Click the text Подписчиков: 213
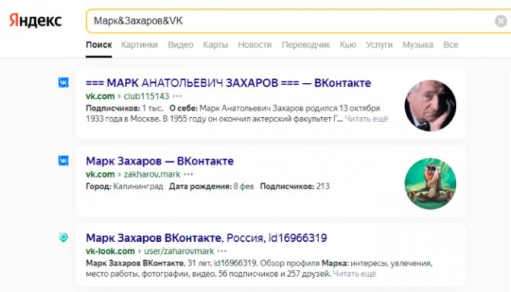The image size is (511, 292). [x=295, y=186]
